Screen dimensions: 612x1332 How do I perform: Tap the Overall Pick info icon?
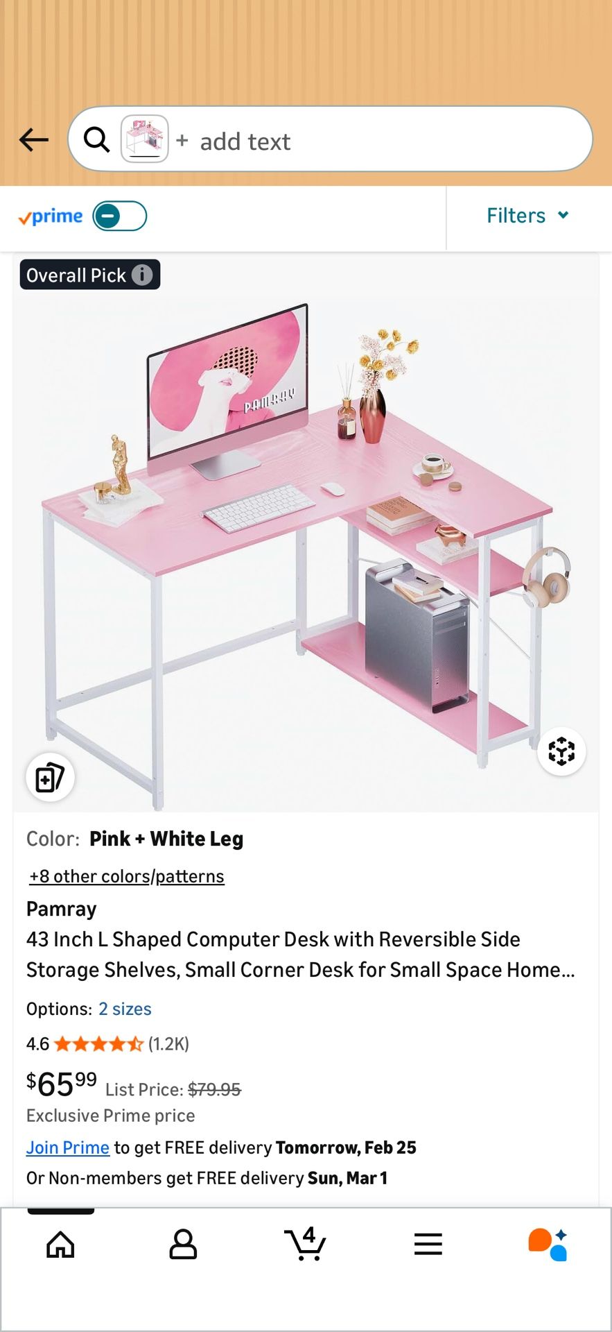[142, 275]
